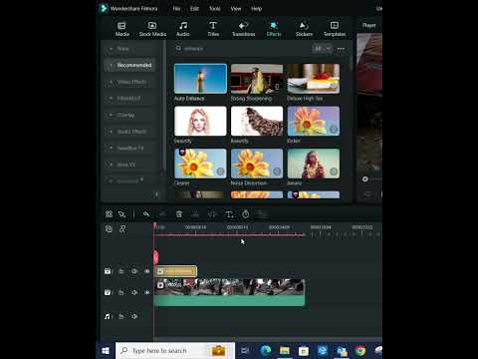This screenshot has width=478, height=359.
Task: Undo the last action in timeline toolbar
Action: pyautogui.click(x=146, y=214)
